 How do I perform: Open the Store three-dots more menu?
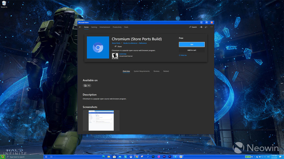coord(212,27)
